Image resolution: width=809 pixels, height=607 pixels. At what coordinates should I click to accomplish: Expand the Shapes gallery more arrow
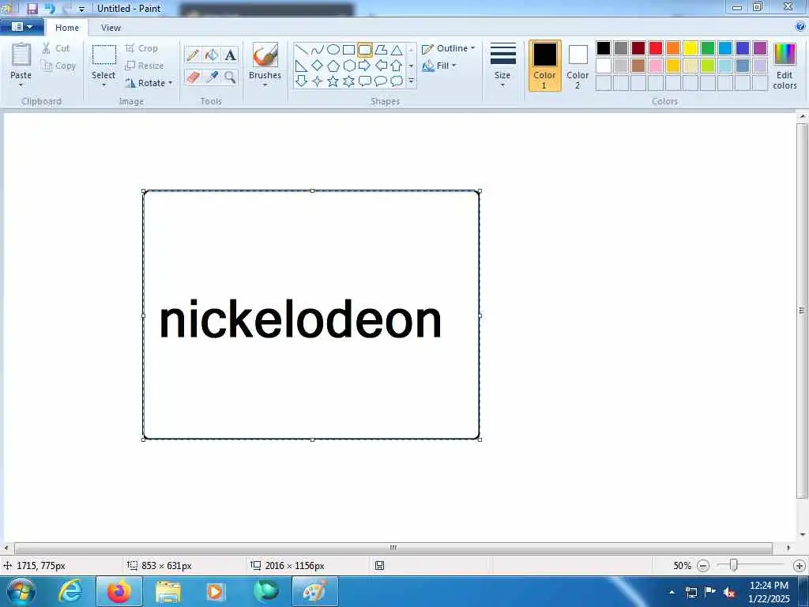(x=411, y=81)
